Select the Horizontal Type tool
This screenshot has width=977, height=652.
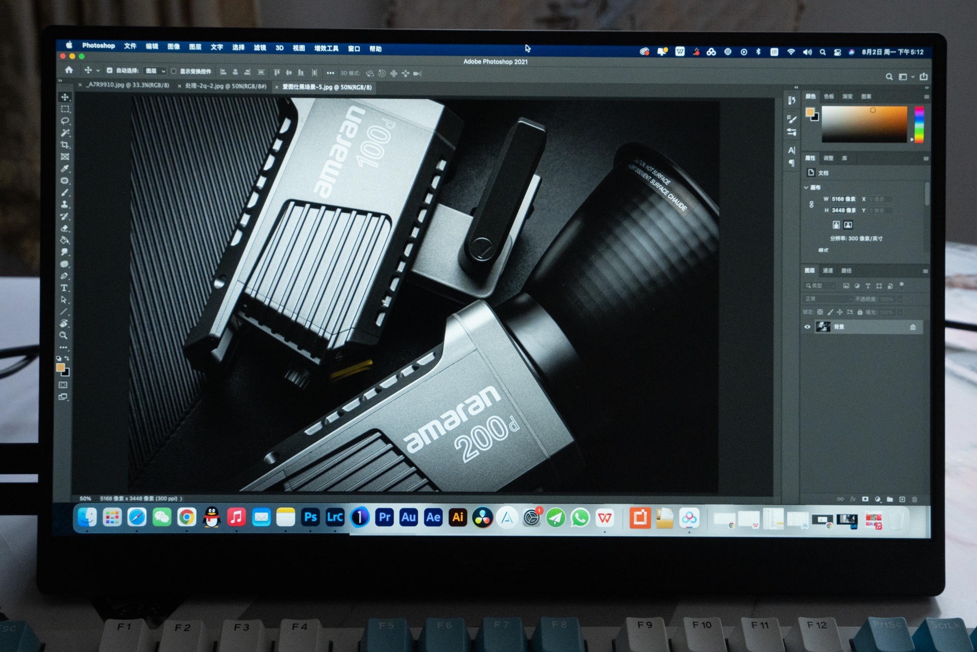click(x=64, y=288)
